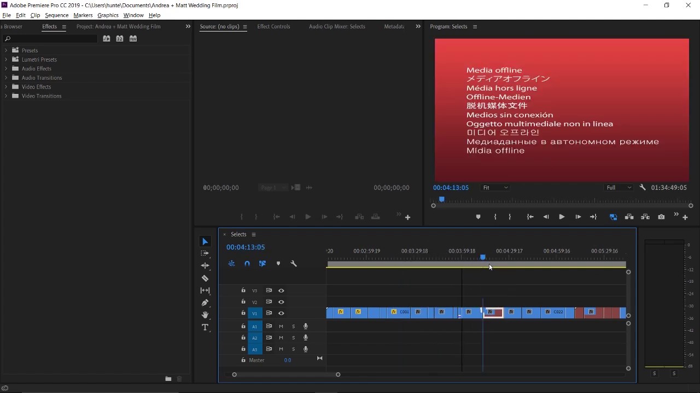The image size is (700, 393).
Task: Open Timeline display settings wrench
Action: click(294, 264)
